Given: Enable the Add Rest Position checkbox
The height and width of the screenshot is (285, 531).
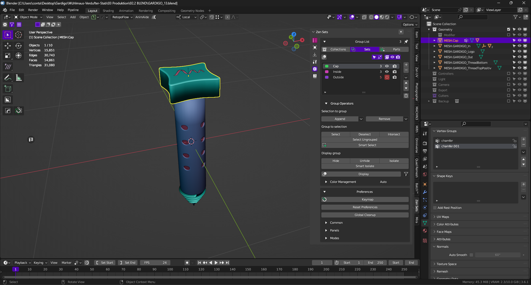Looking at the screenshot, I should [435, 208].
